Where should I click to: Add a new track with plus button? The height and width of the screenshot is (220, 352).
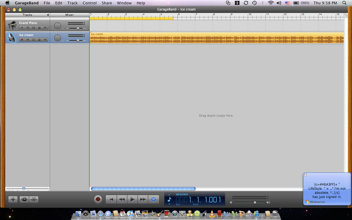coord(13,199)
